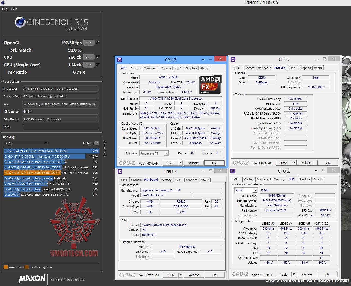Click Tools button in SPD tab window

284,274
